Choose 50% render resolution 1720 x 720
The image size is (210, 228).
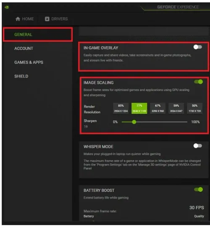tap(194, 108)
